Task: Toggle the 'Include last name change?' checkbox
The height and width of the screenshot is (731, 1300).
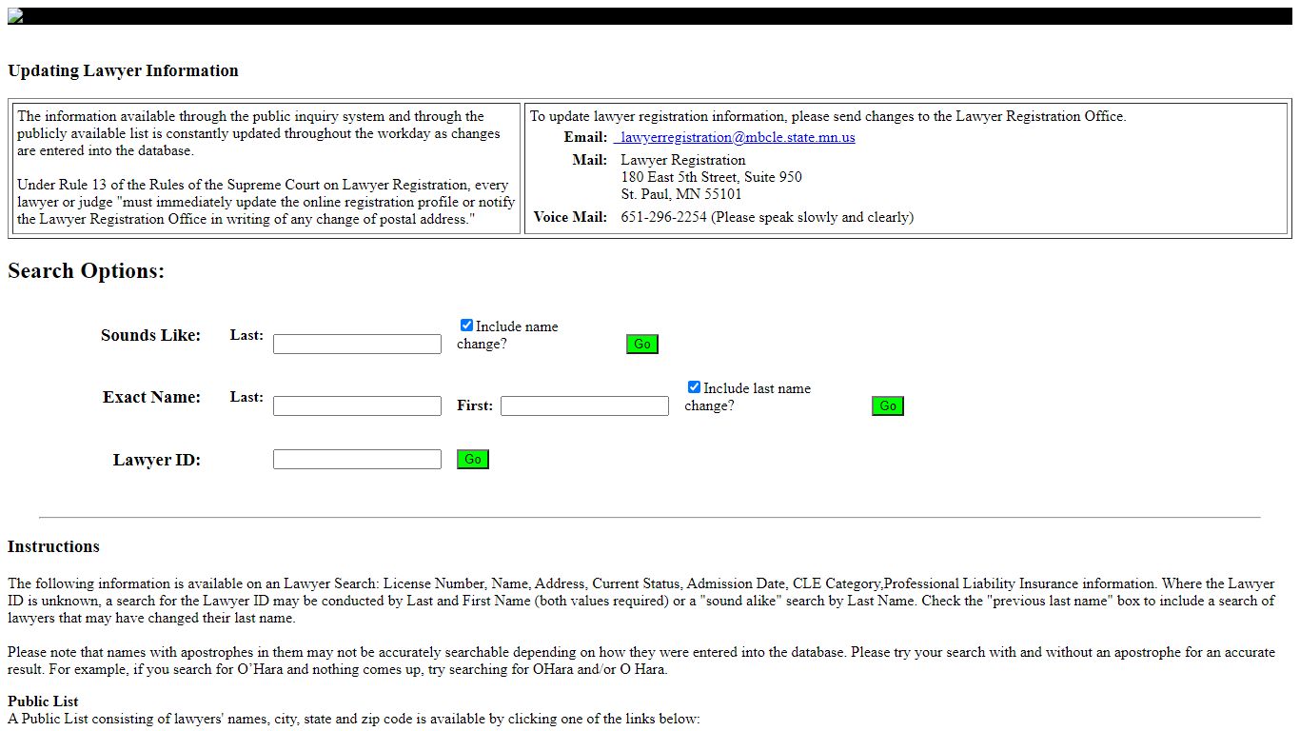Action: pos(694,387)
